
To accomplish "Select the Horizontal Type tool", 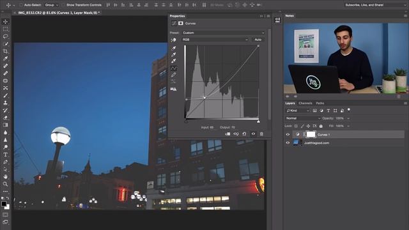I will coord(5,155).
